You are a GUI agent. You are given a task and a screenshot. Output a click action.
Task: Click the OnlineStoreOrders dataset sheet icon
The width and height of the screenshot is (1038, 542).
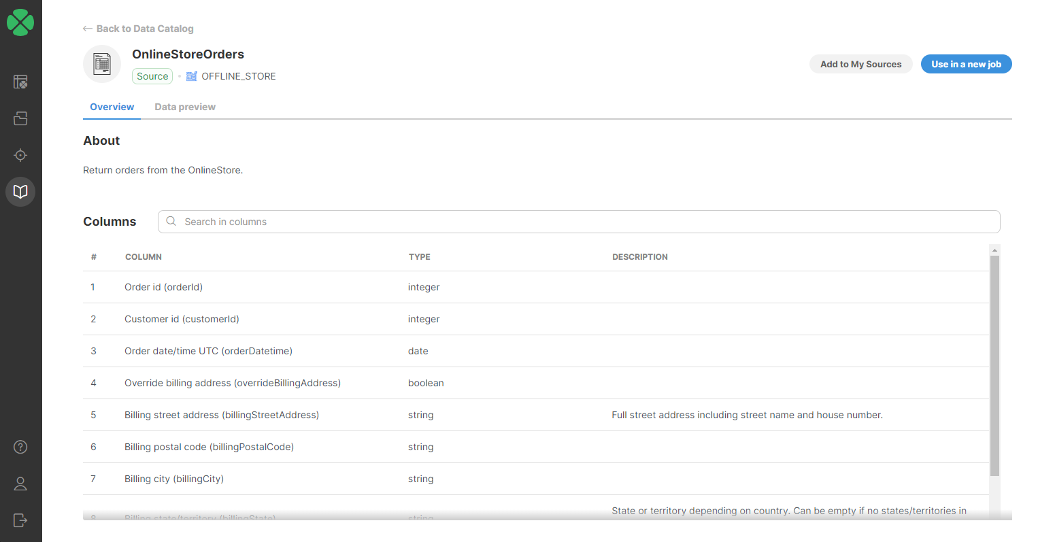click(102, 64)
